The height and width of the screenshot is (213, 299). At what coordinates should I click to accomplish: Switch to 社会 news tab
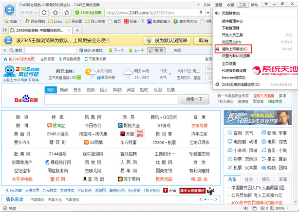click(249, 180)
